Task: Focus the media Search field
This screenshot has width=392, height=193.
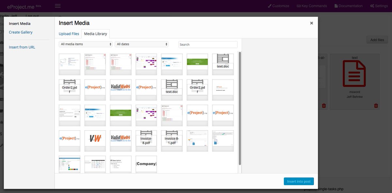Action: click(x=208, y=44)
